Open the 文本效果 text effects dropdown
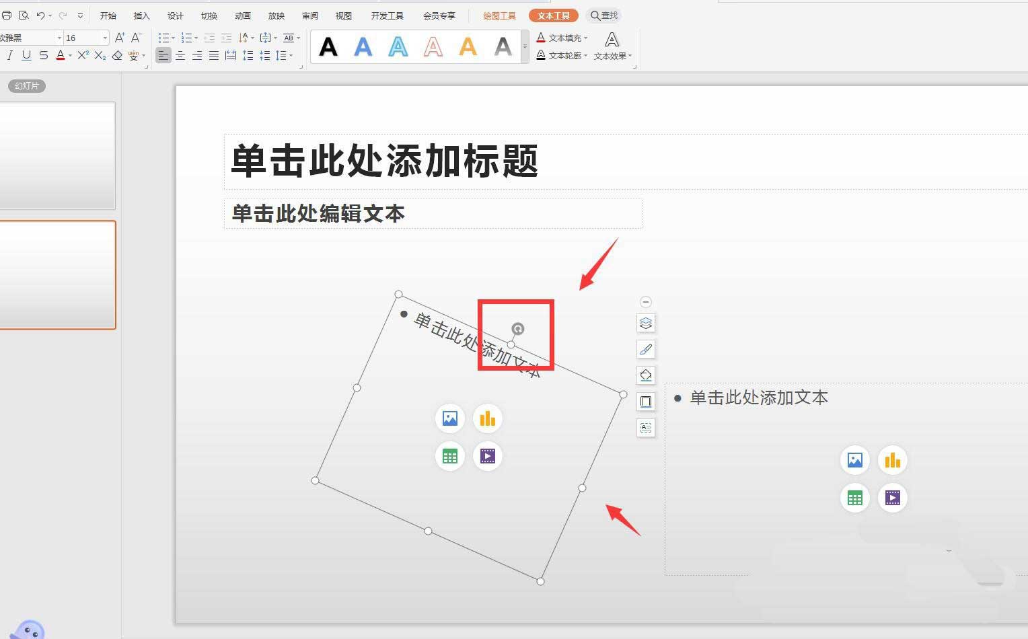 tap(611, 56)
